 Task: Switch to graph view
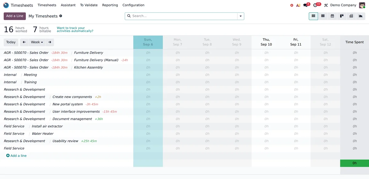tap(361, 16)
